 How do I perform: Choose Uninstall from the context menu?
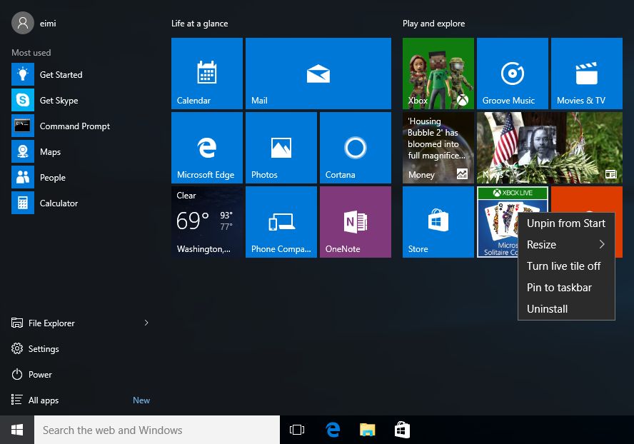click(x=566, y=309)
